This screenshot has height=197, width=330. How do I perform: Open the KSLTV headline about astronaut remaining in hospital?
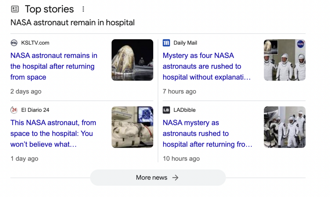54,66
